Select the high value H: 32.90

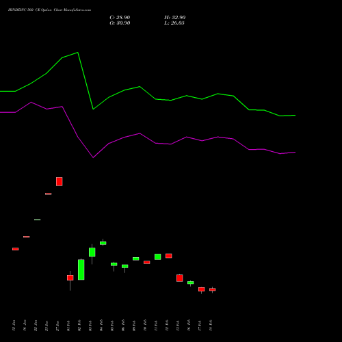(175, 18)
